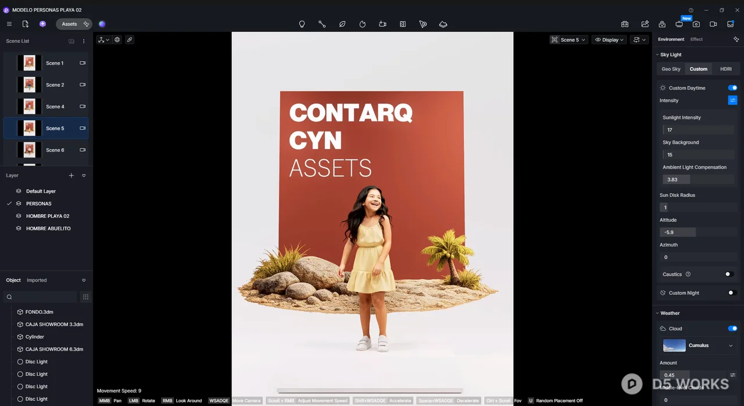Select the section/material hatch tool icon

[402, 24]
